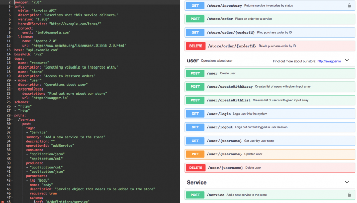The height and width of the screenshot is (203, 357).
Task: Expand the GET /user/login operation
Action: pos(270,114)
